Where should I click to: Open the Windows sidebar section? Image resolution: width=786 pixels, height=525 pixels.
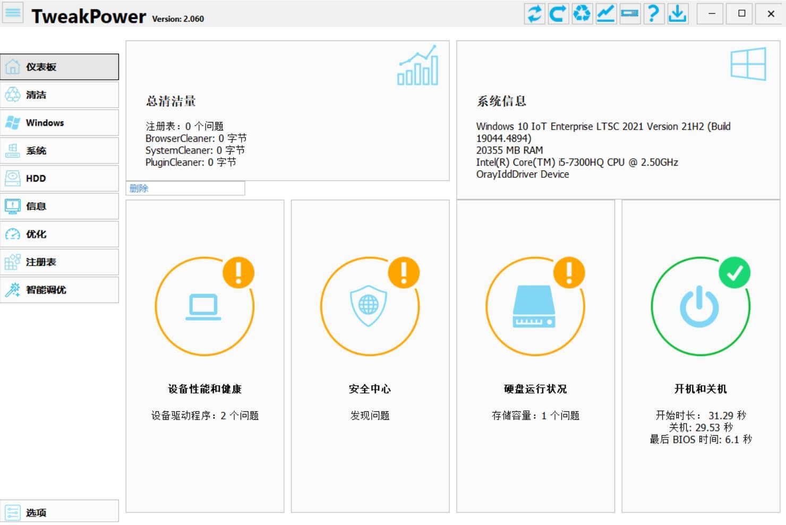(x=59, y=123)
